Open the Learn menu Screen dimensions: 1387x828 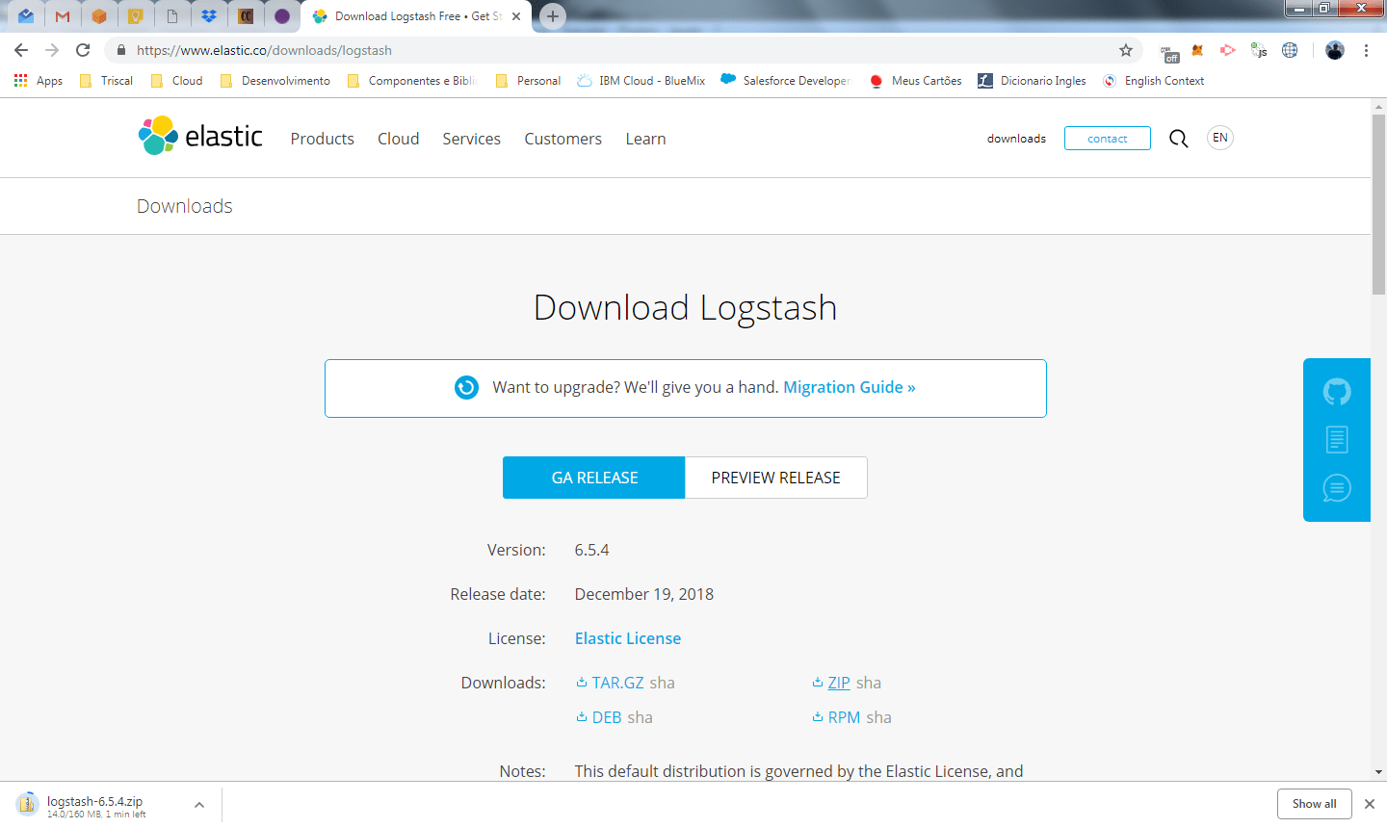[x=646, y=139]
